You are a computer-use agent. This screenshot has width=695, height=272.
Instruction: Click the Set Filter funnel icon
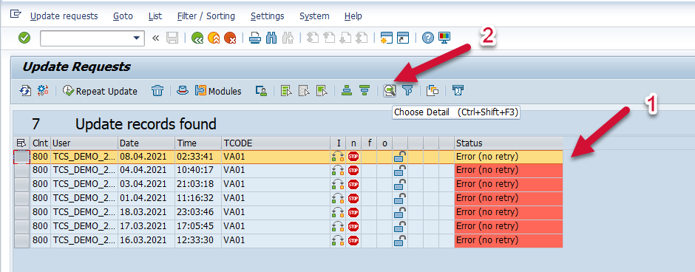pos(408,91)
